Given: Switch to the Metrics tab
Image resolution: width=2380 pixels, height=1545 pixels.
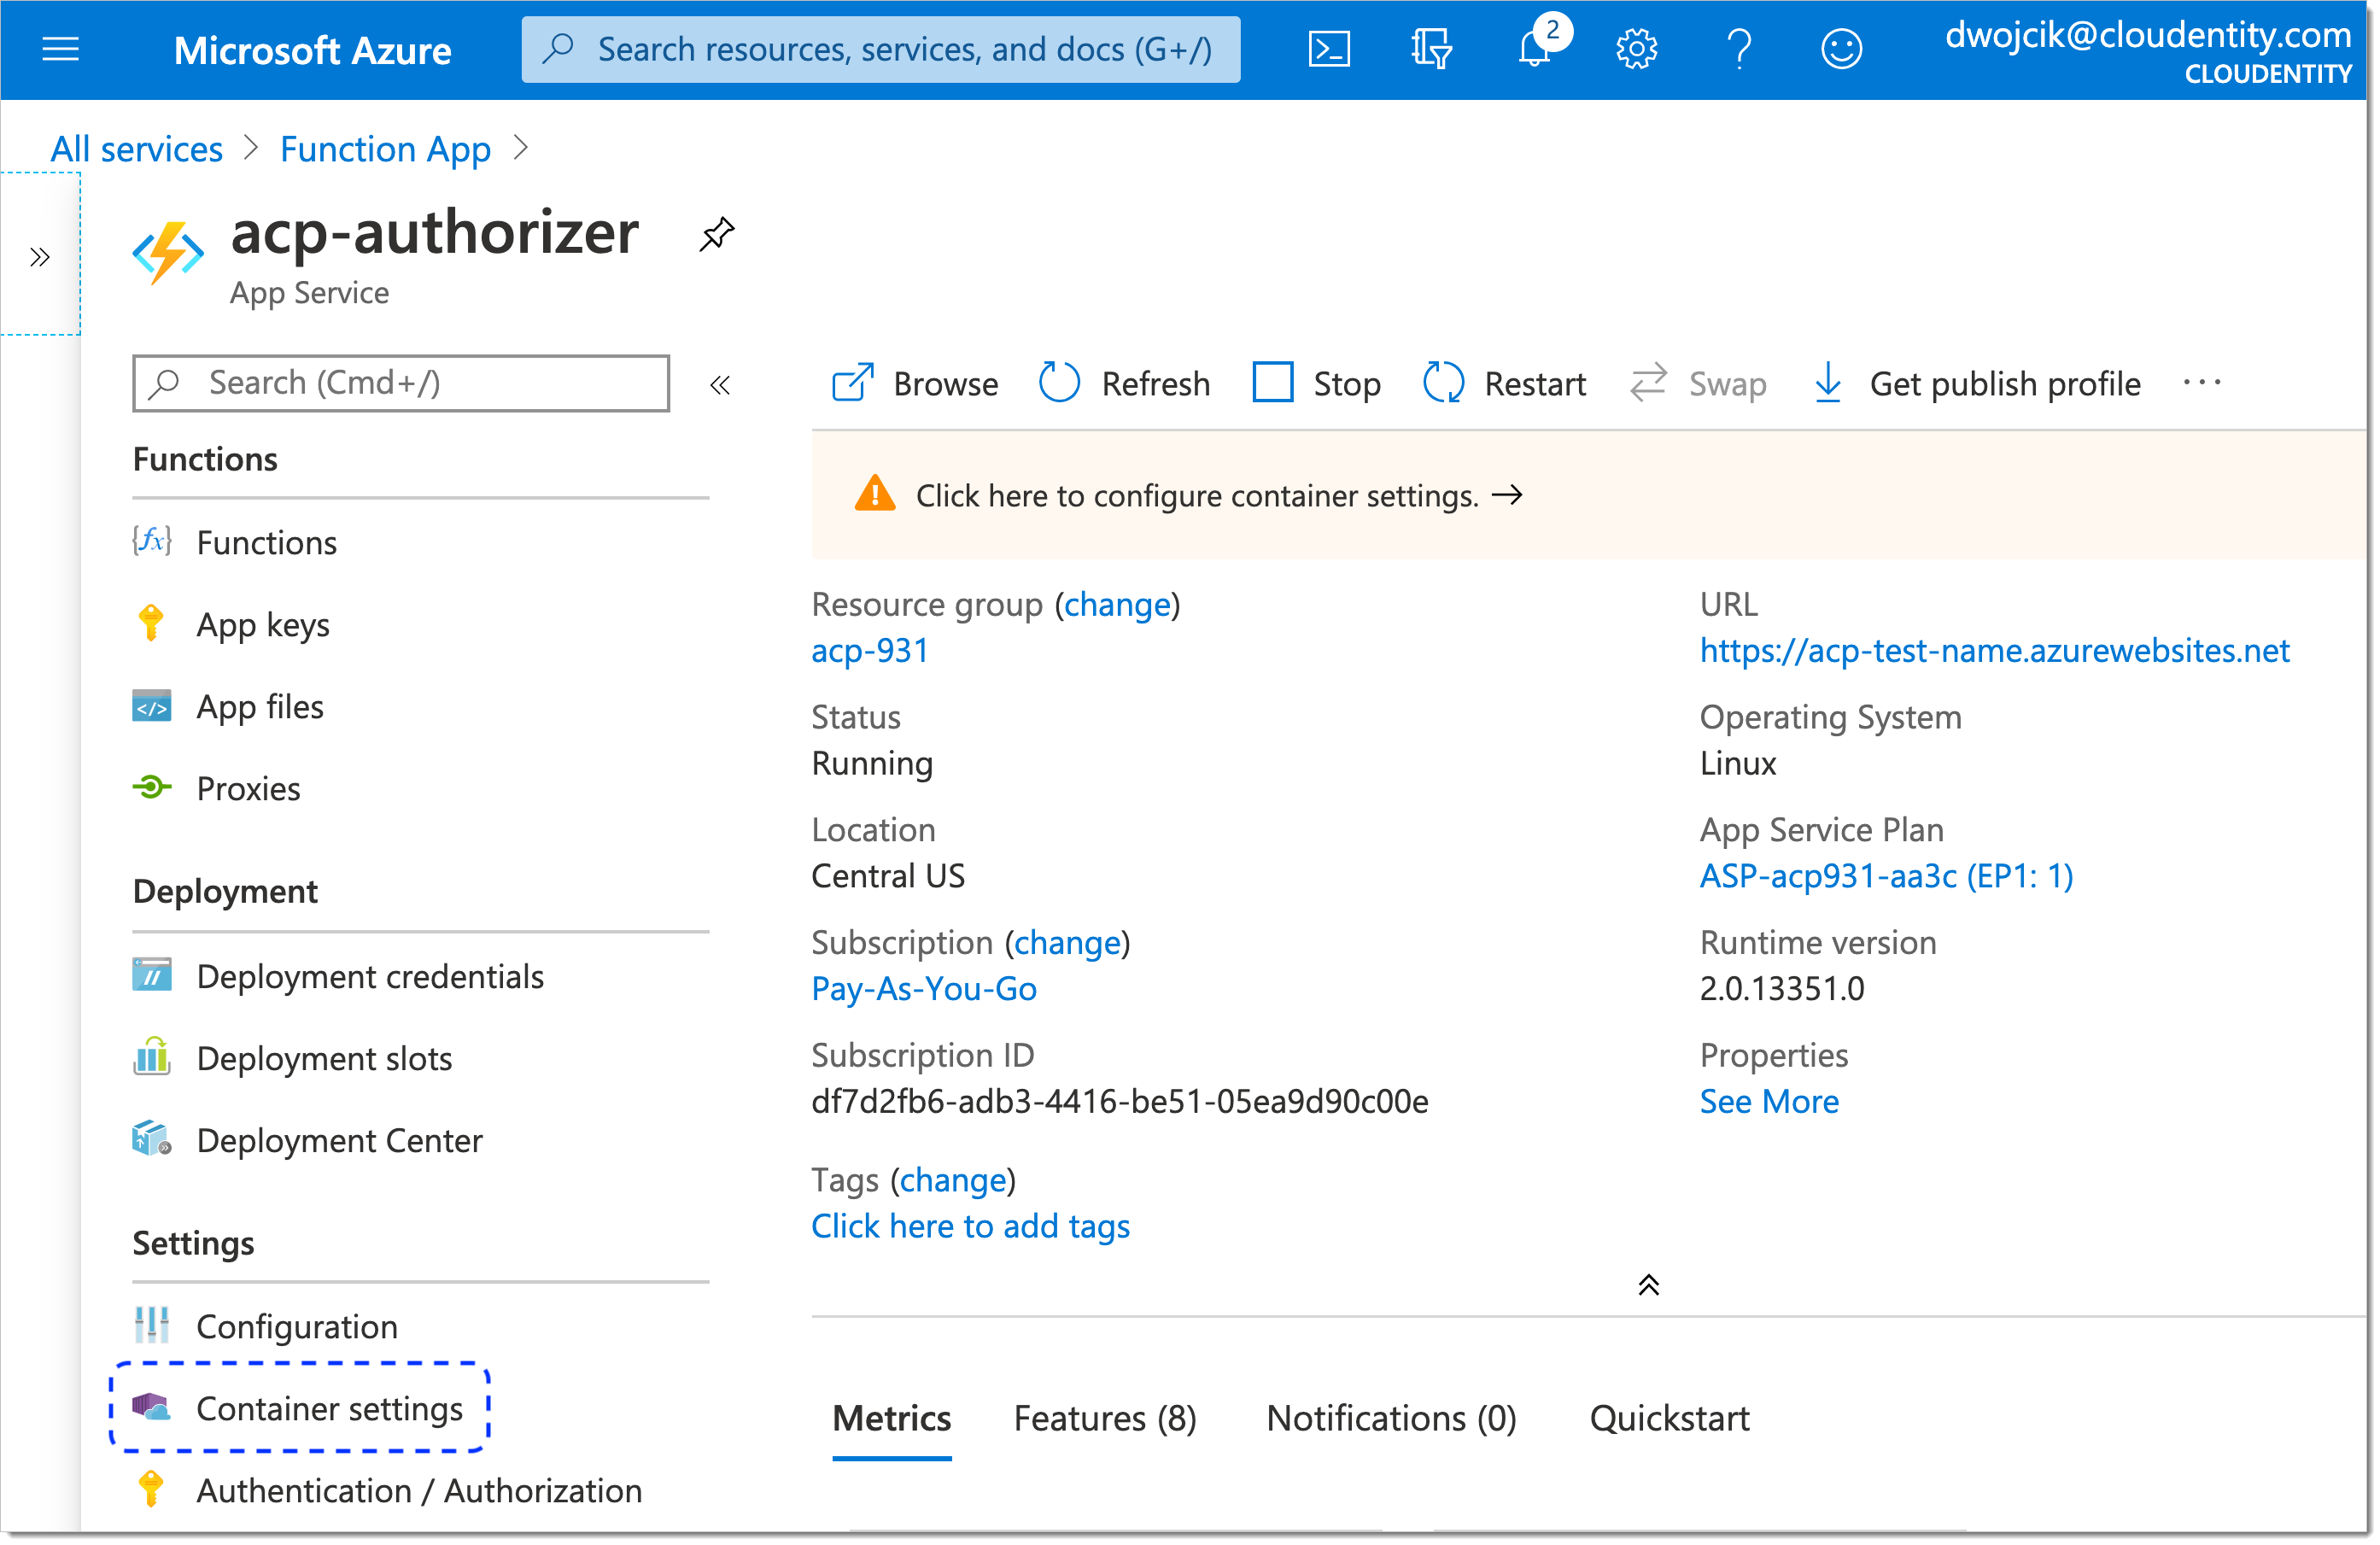Looking at the screenshot, I should pos(892,1419).
